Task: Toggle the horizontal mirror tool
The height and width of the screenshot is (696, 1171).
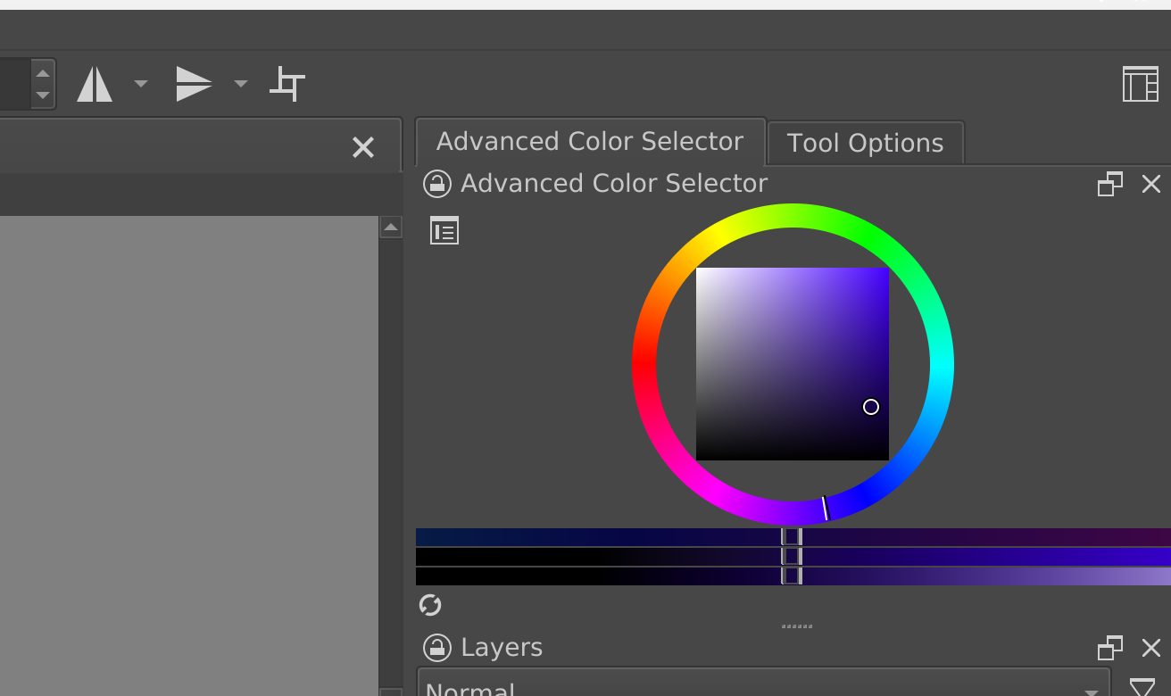Action: (x=95, y=84)
